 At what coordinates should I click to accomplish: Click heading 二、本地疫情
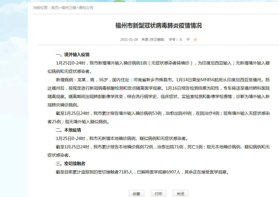[x=68, y=130]
